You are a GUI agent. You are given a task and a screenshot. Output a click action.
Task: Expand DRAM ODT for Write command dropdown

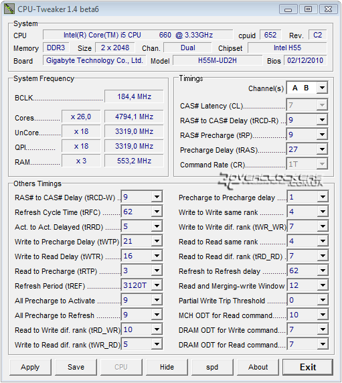323,329
